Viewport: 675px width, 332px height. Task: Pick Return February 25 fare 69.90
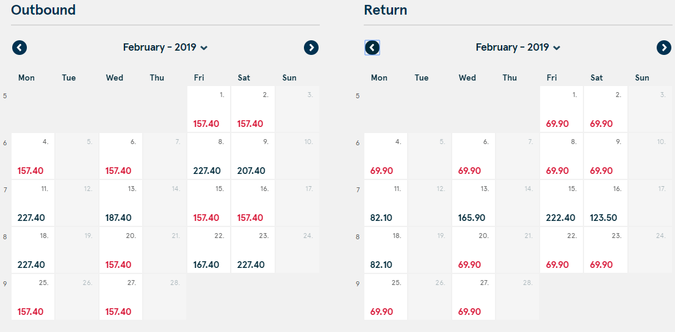tap(386, 297)
